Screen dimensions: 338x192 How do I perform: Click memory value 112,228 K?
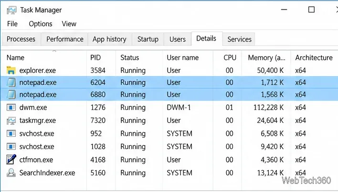click(x=269, y=107)
